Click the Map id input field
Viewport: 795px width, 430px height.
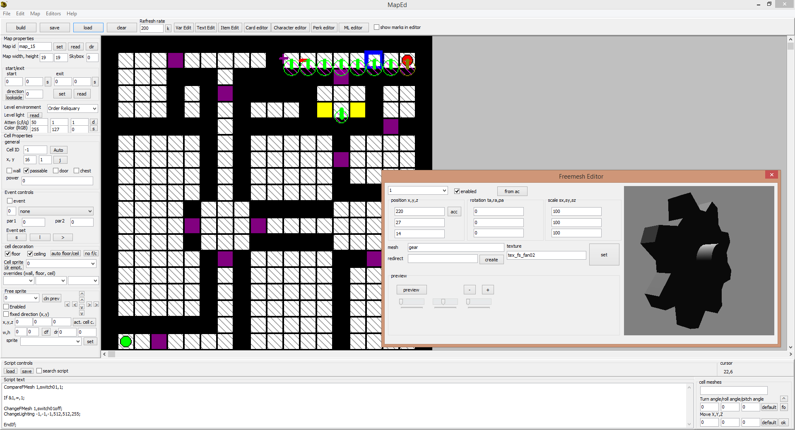point(35,46)
